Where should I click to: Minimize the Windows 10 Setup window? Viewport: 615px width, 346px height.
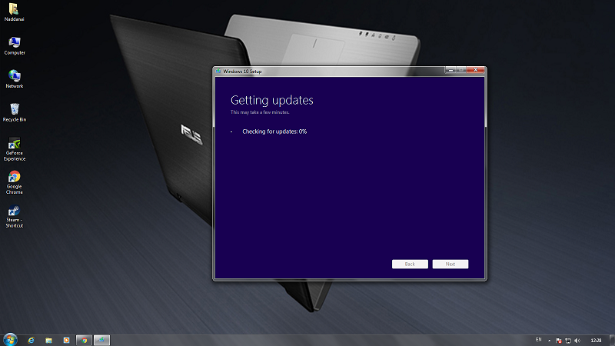click(450, 70)
